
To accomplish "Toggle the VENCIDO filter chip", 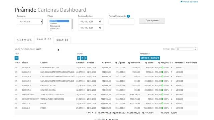I will tap(145, 58).
